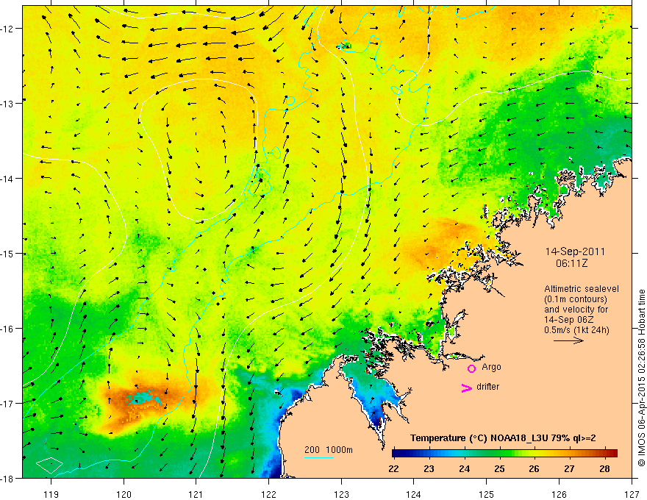Click the latitude axis label -12
Viewport: 647px width, 500px height.
tap(8, 29)
